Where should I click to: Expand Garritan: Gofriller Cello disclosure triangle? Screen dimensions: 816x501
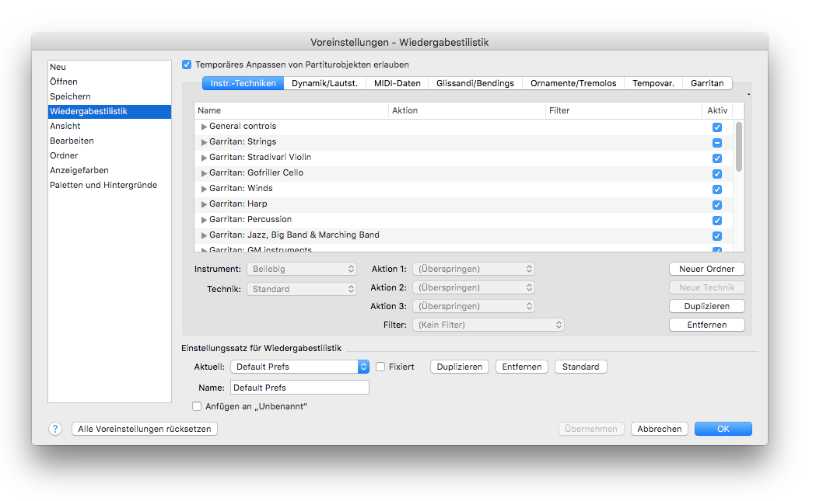point(204,173)
